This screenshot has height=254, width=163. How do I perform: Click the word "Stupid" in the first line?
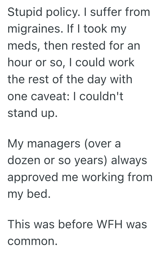(23, 12)
